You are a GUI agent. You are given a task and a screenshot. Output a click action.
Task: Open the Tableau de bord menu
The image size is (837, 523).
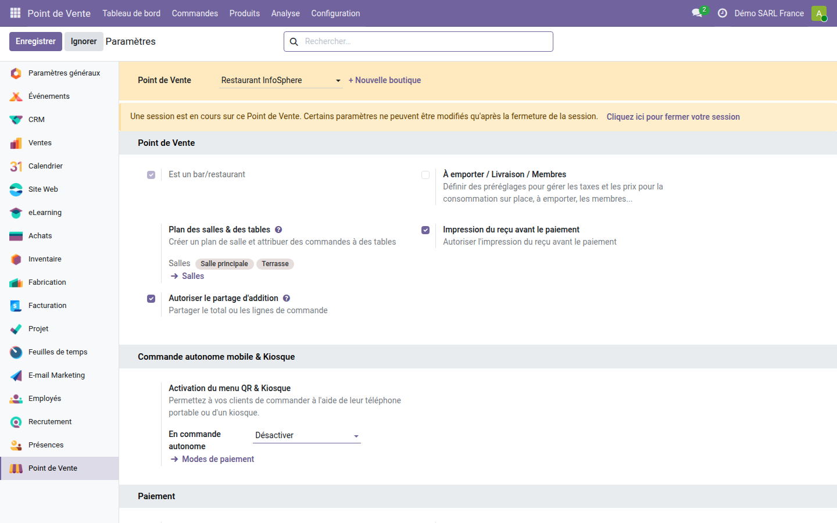(x=131, y=13)
